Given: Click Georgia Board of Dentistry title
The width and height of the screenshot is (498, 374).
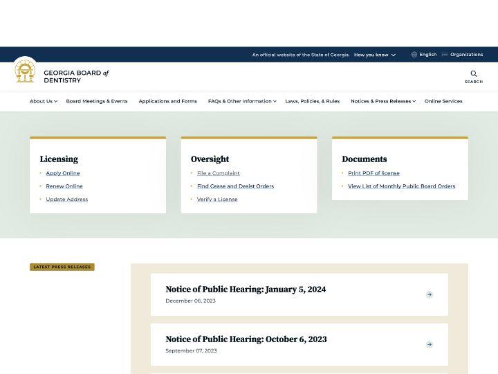Looking at the screenshot, I should click(x=76, y=77).
